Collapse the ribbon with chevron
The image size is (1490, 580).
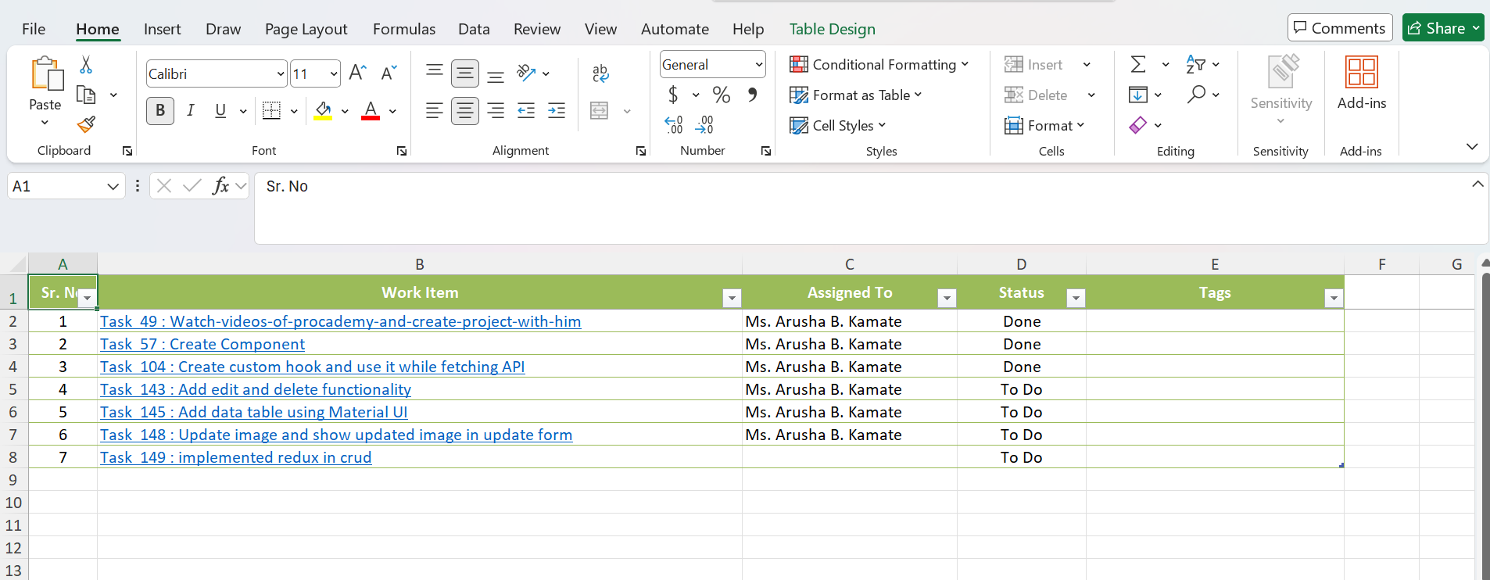1472,147
